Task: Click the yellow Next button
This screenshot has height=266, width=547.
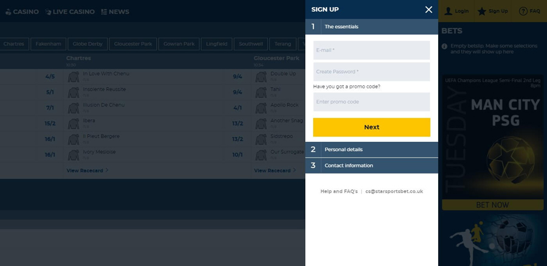Action: coord(371,127)
